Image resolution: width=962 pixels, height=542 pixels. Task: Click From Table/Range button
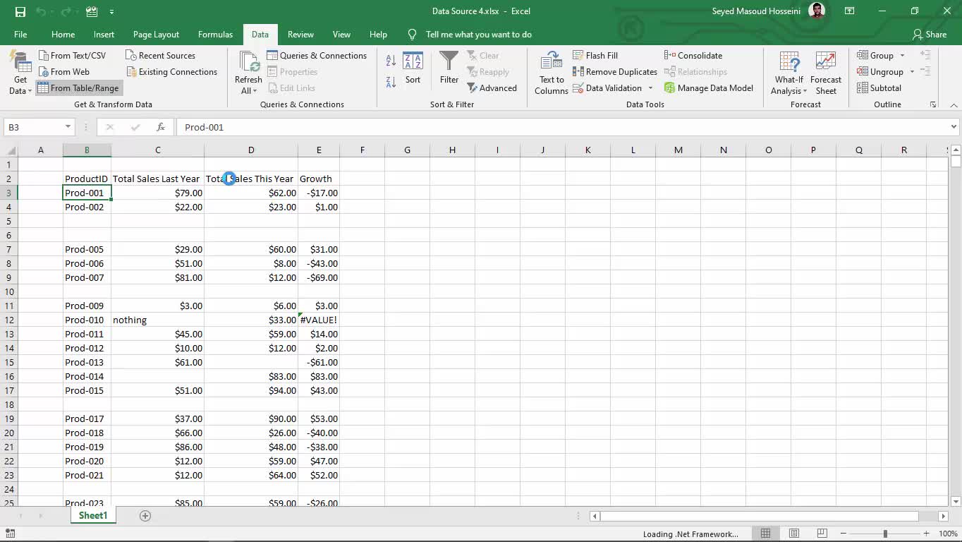pyautogui.click(x=78, y=88)
